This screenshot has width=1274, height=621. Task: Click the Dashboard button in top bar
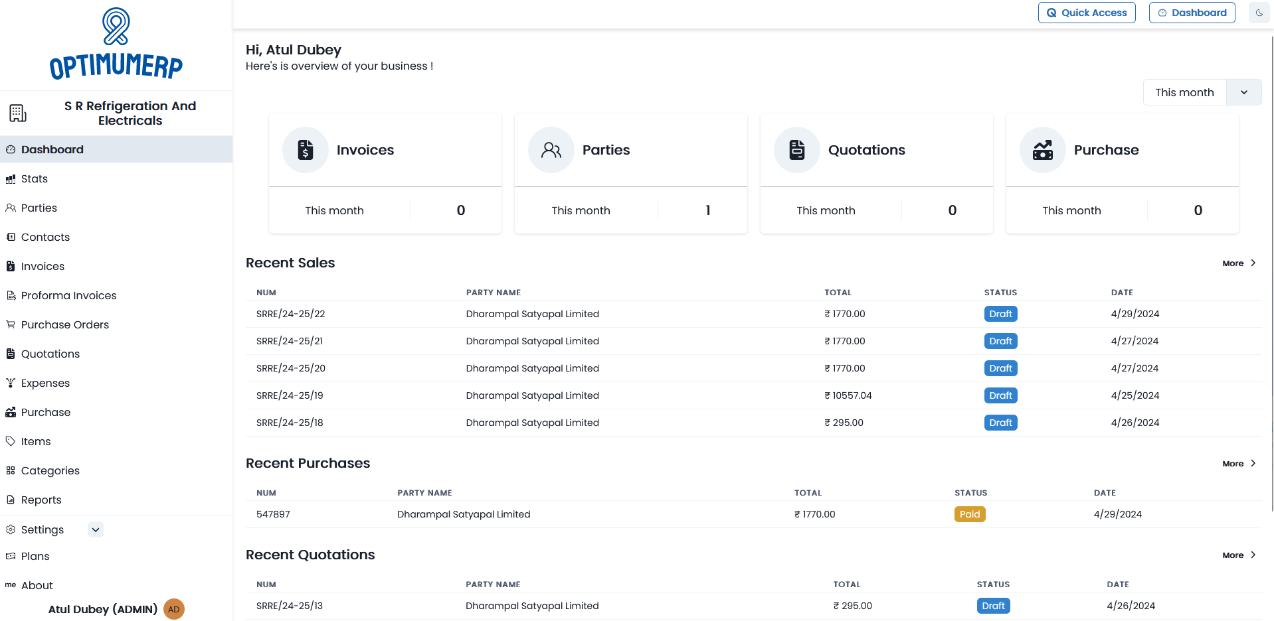tap(1192, 13)
